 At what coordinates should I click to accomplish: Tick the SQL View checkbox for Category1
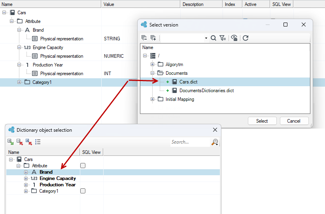pos(83,191)
